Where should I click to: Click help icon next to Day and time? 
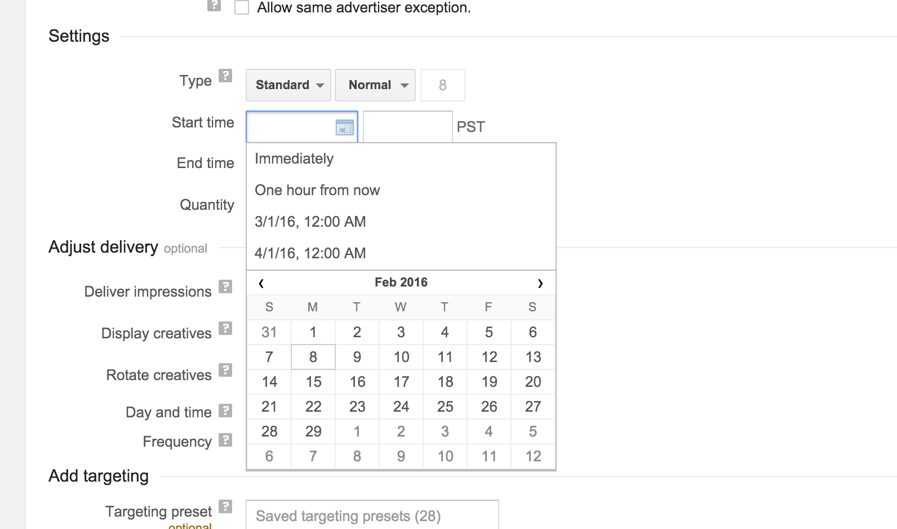225,411
